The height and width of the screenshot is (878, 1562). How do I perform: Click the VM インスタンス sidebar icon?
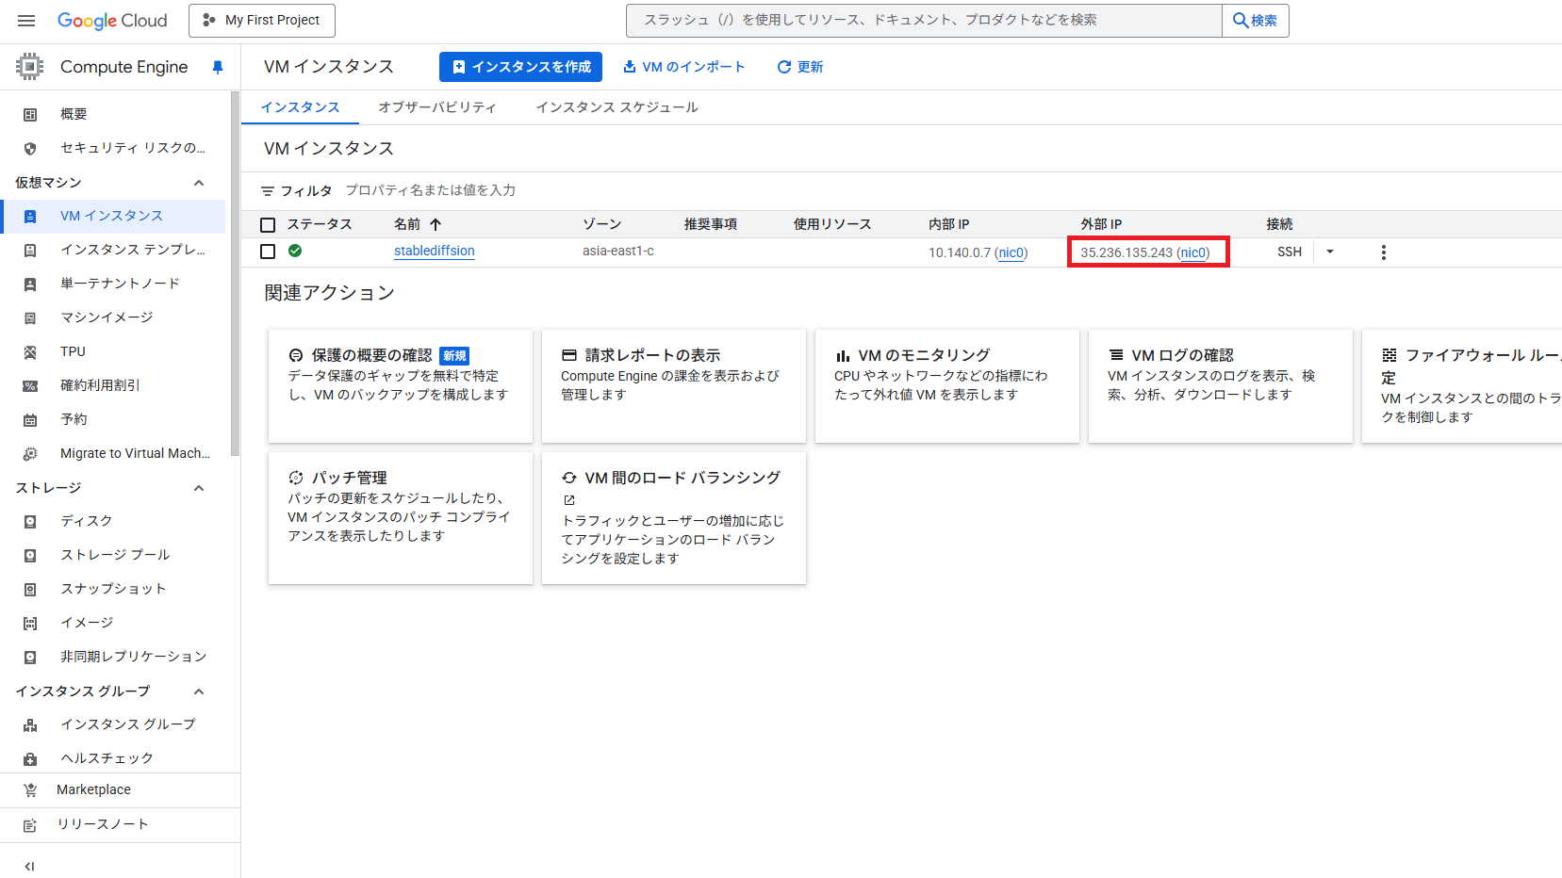point(30,216)
